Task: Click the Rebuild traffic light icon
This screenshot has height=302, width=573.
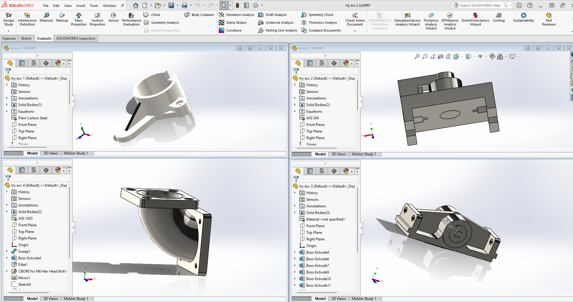Action: [237, 5]
